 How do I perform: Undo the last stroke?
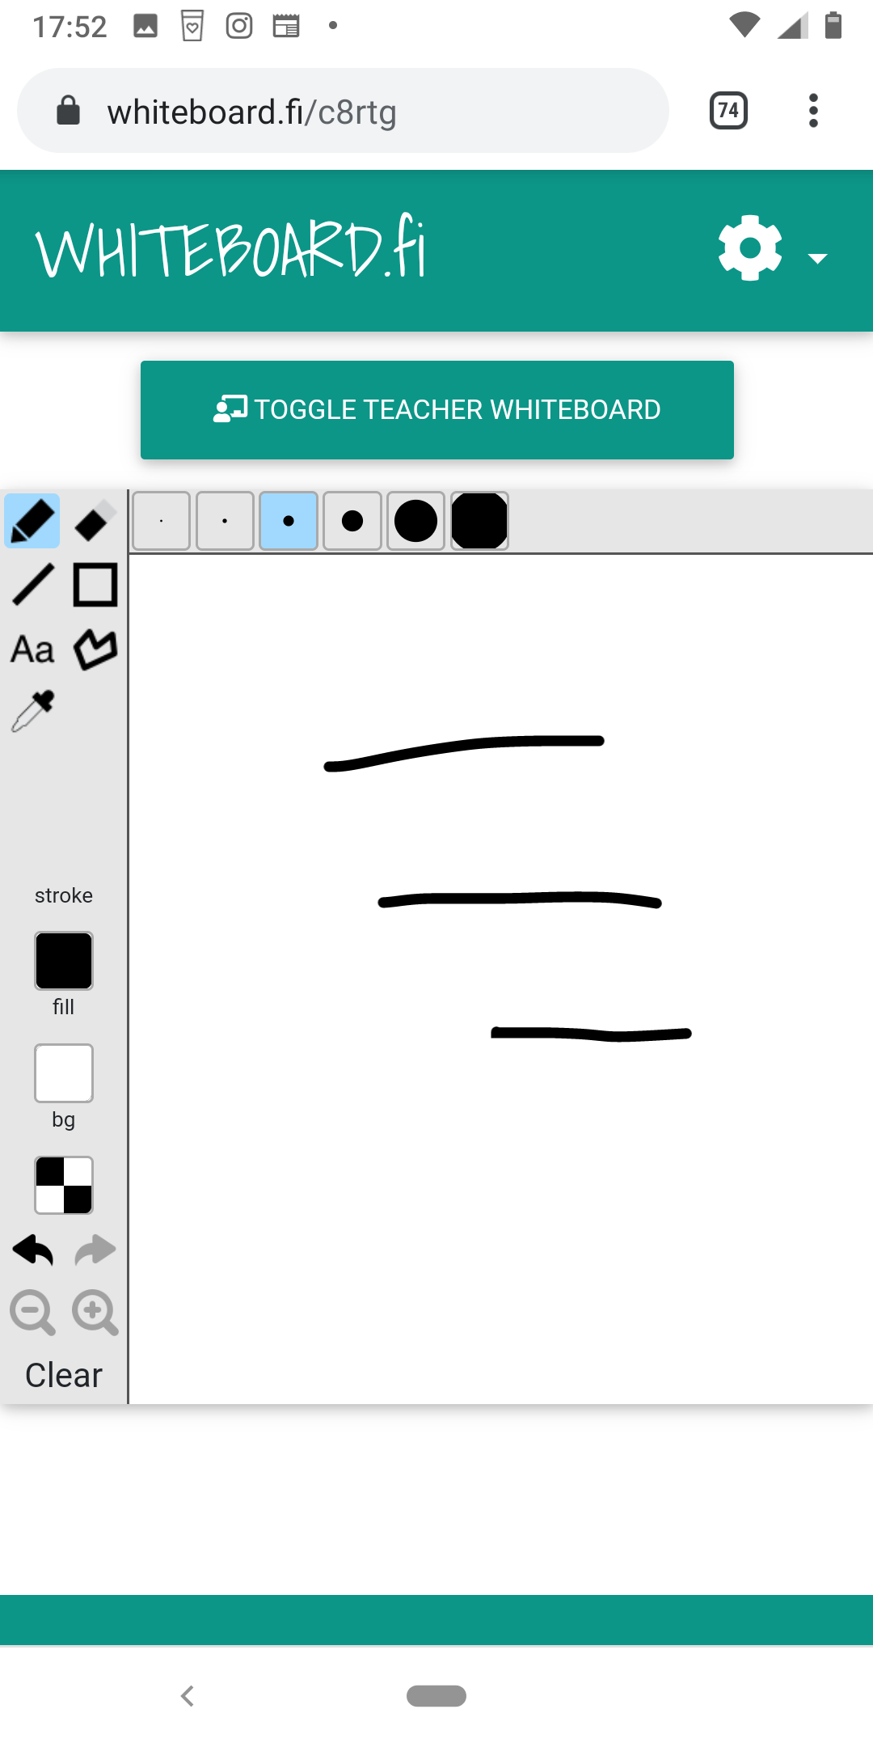pos(33,1250)
